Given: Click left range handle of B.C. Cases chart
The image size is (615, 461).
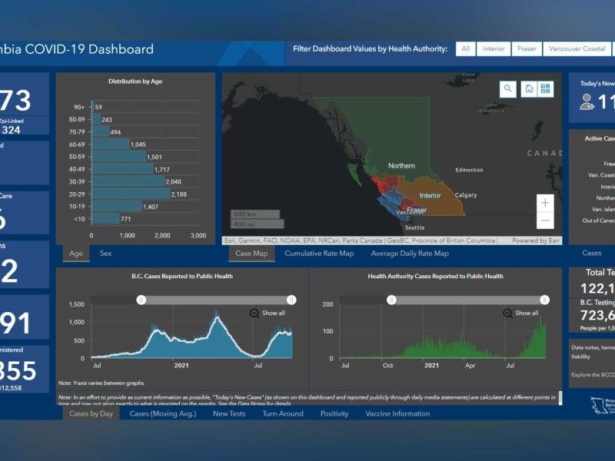Looking at the screenshot, I should 141,300.
